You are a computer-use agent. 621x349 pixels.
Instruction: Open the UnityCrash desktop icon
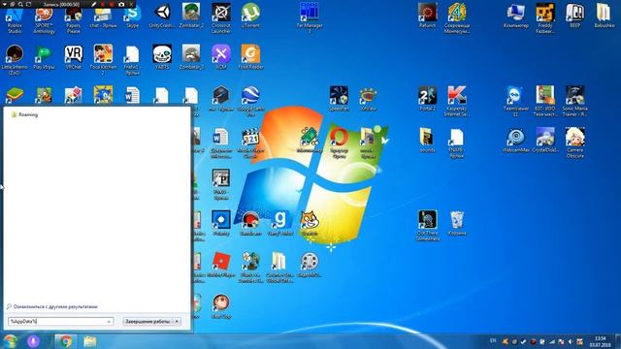(162, 16)
